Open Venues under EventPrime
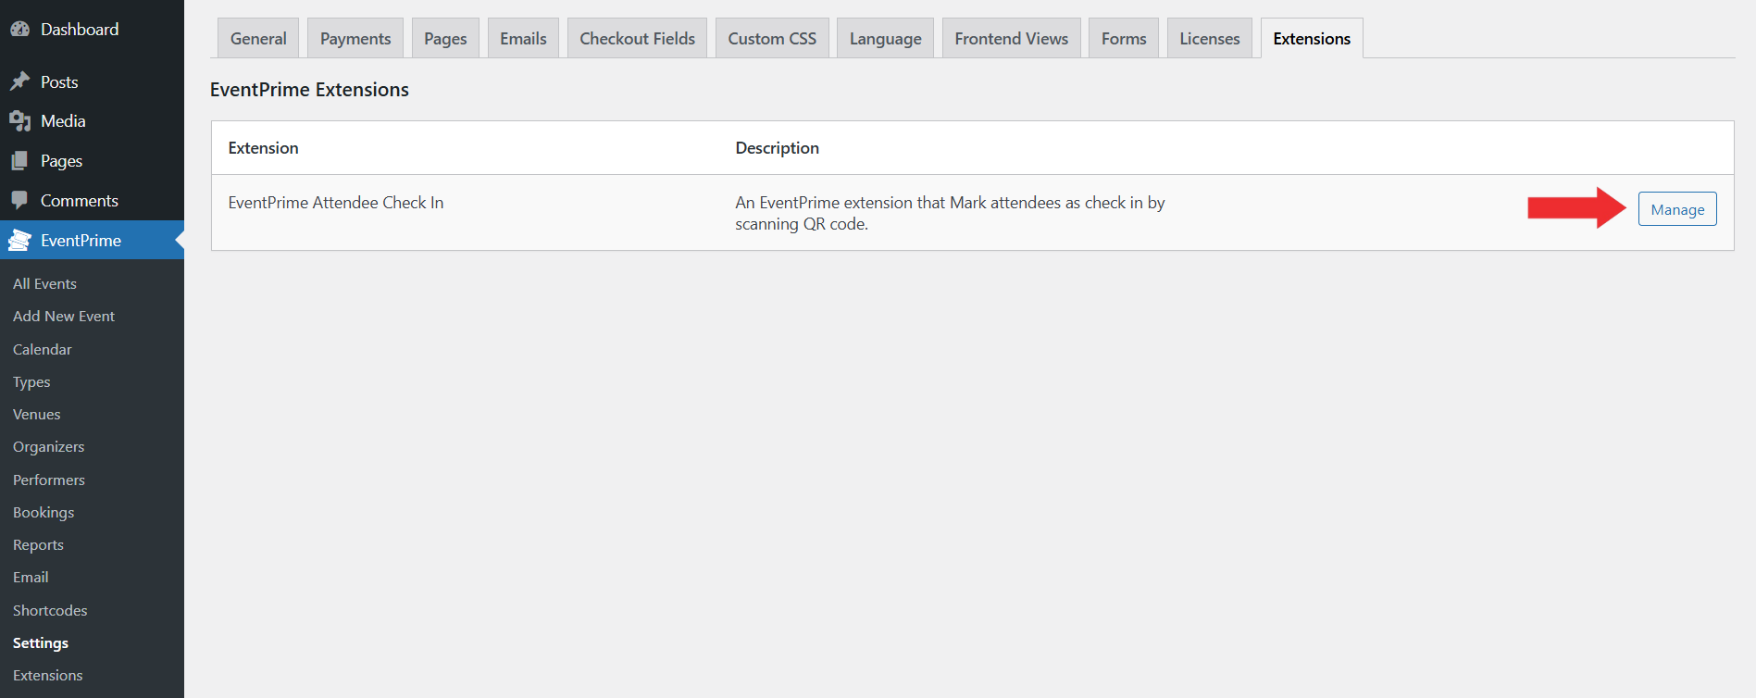Screen dimensions: 1756x698 pyautogui.click(x=37, y=415)
